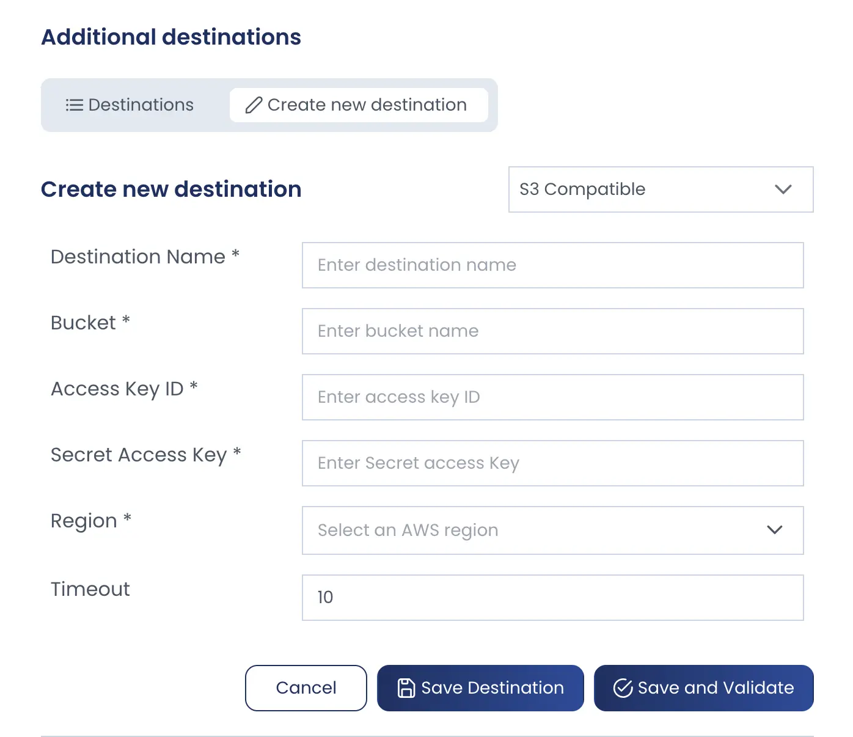
Task: Click the Save and Validate button
Action: (x=703, y=688)
